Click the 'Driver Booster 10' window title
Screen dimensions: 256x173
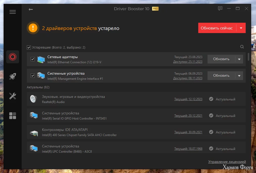(x=131, y=9)
